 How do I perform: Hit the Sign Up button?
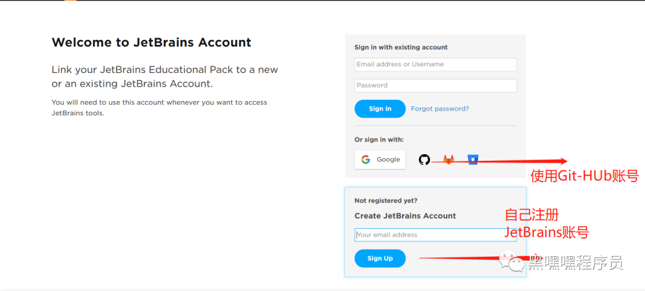tap(380, 258)
